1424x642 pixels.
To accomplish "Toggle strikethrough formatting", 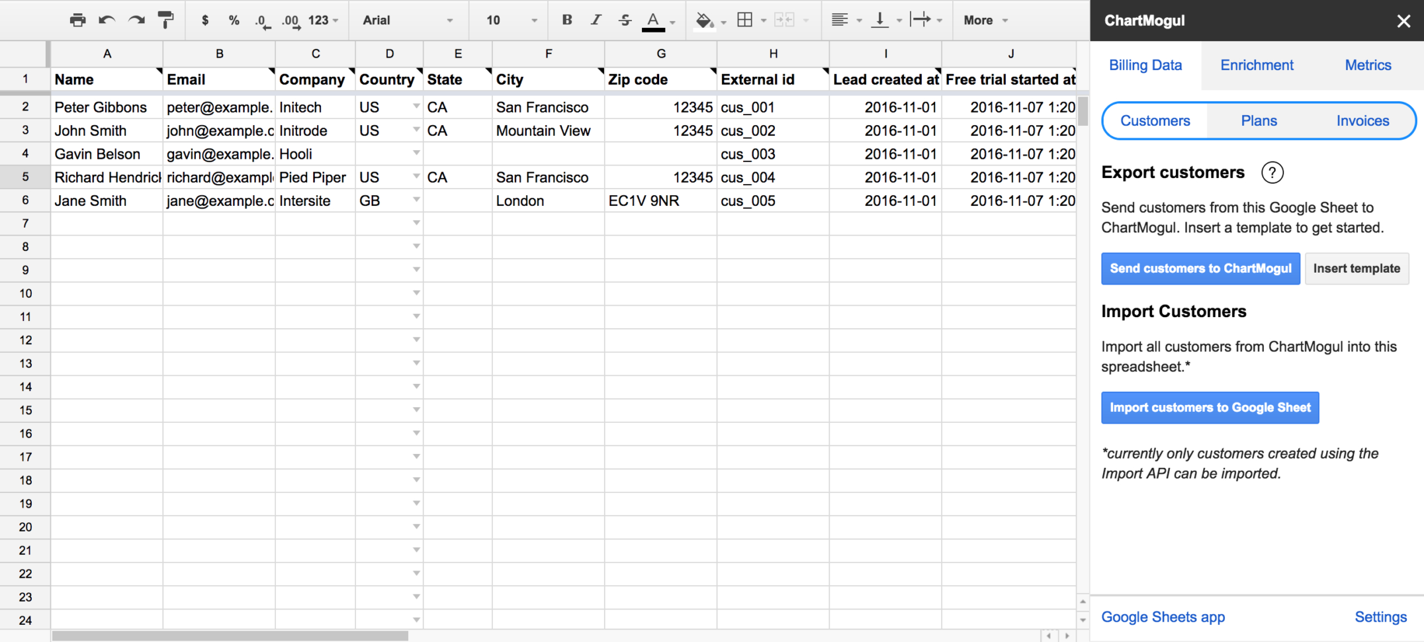I will pos(625,20).
